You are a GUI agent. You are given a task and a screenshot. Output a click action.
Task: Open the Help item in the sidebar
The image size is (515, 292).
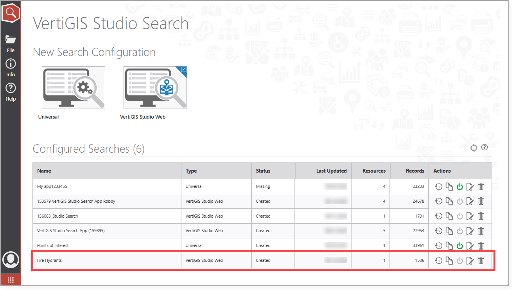(x=11, y=92)
